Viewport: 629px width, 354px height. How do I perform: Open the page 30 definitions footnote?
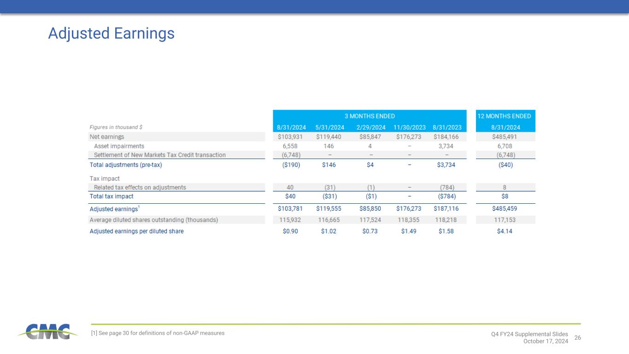point(158,333)
